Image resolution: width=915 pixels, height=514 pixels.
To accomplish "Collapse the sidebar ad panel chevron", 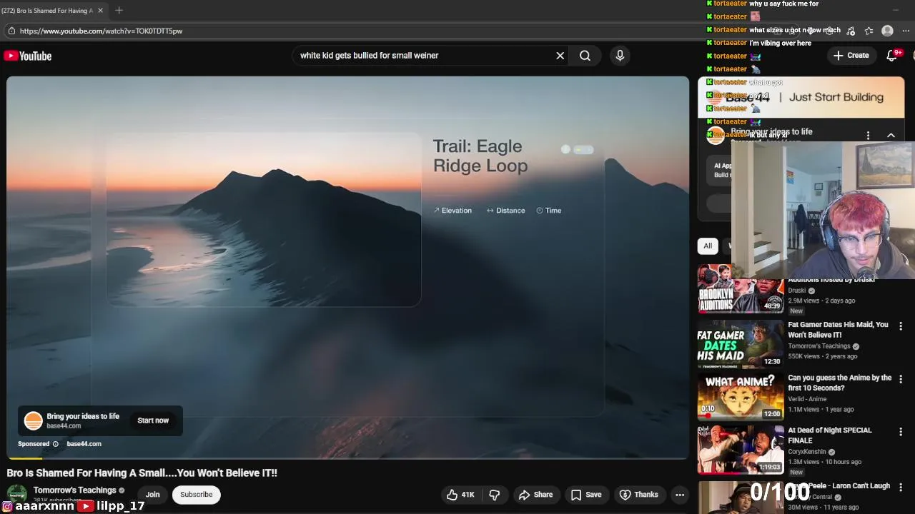I will [891, 136].
